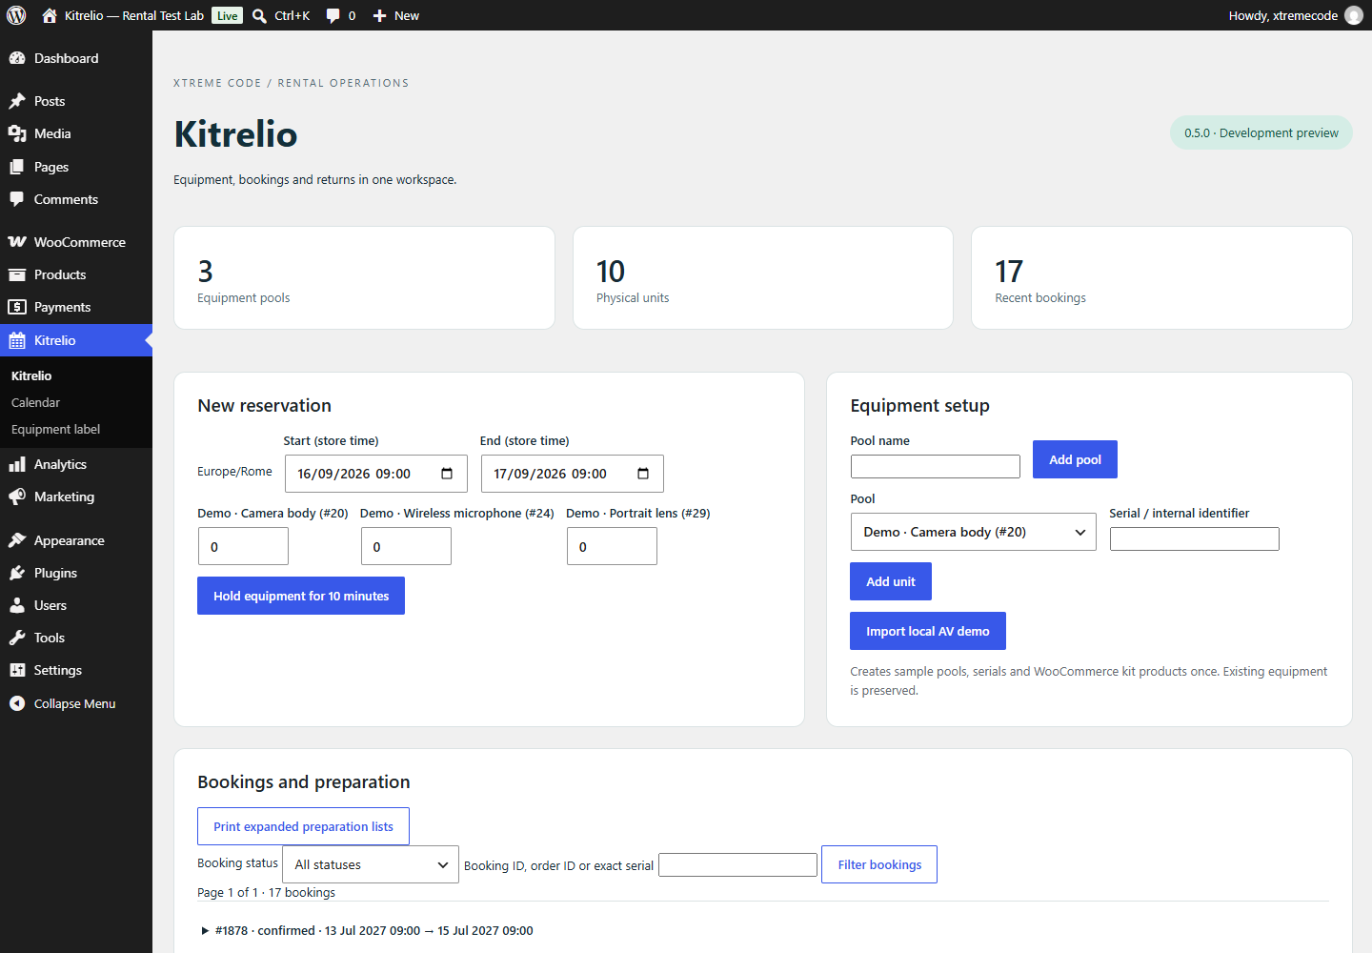Image resolution: width=1372 pixels, height=953 pixels.
Task: Click the WooCommerce logo icon
Action: tap(17, 242)
